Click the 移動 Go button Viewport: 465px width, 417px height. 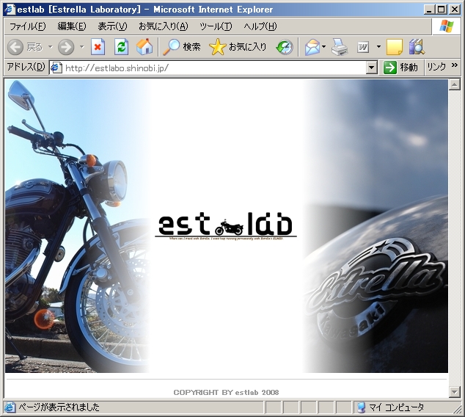click(x=400, y=68)
